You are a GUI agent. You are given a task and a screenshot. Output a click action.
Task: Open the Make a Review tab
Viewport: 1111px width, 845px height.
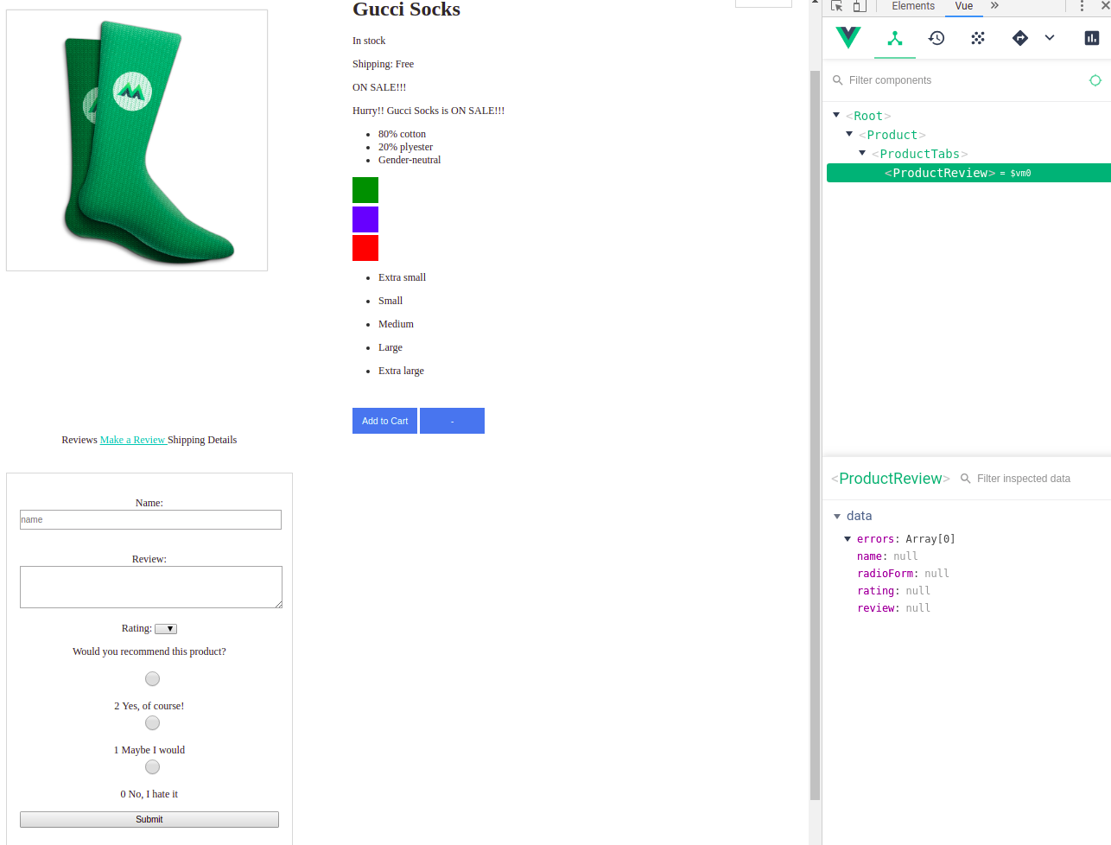click(133, 440)
